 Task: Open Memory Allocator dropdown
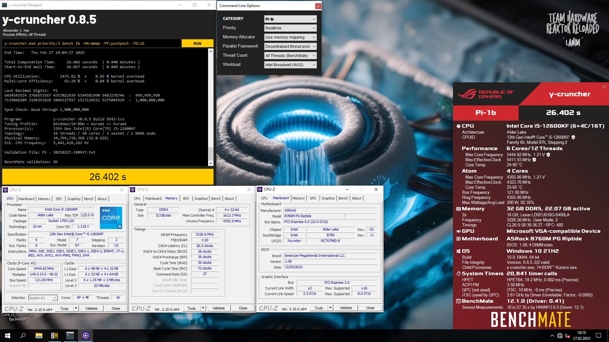(290, 37)
